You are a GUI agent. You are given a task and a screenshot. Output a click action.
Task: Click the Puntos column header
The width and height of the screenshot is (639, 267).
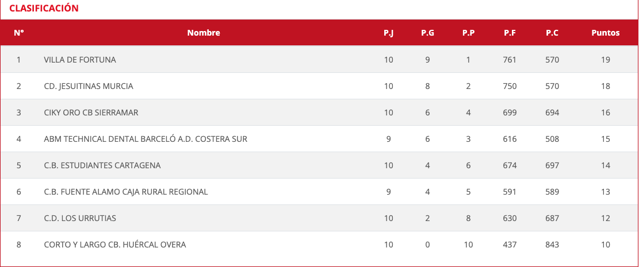pos(605,33)
